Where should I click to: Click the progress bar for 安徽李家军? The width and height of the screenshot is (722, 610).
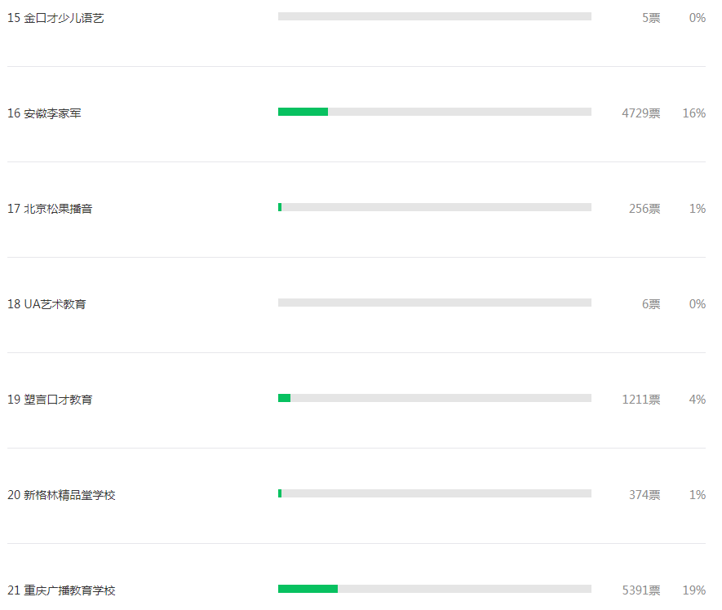coord(435,112)
